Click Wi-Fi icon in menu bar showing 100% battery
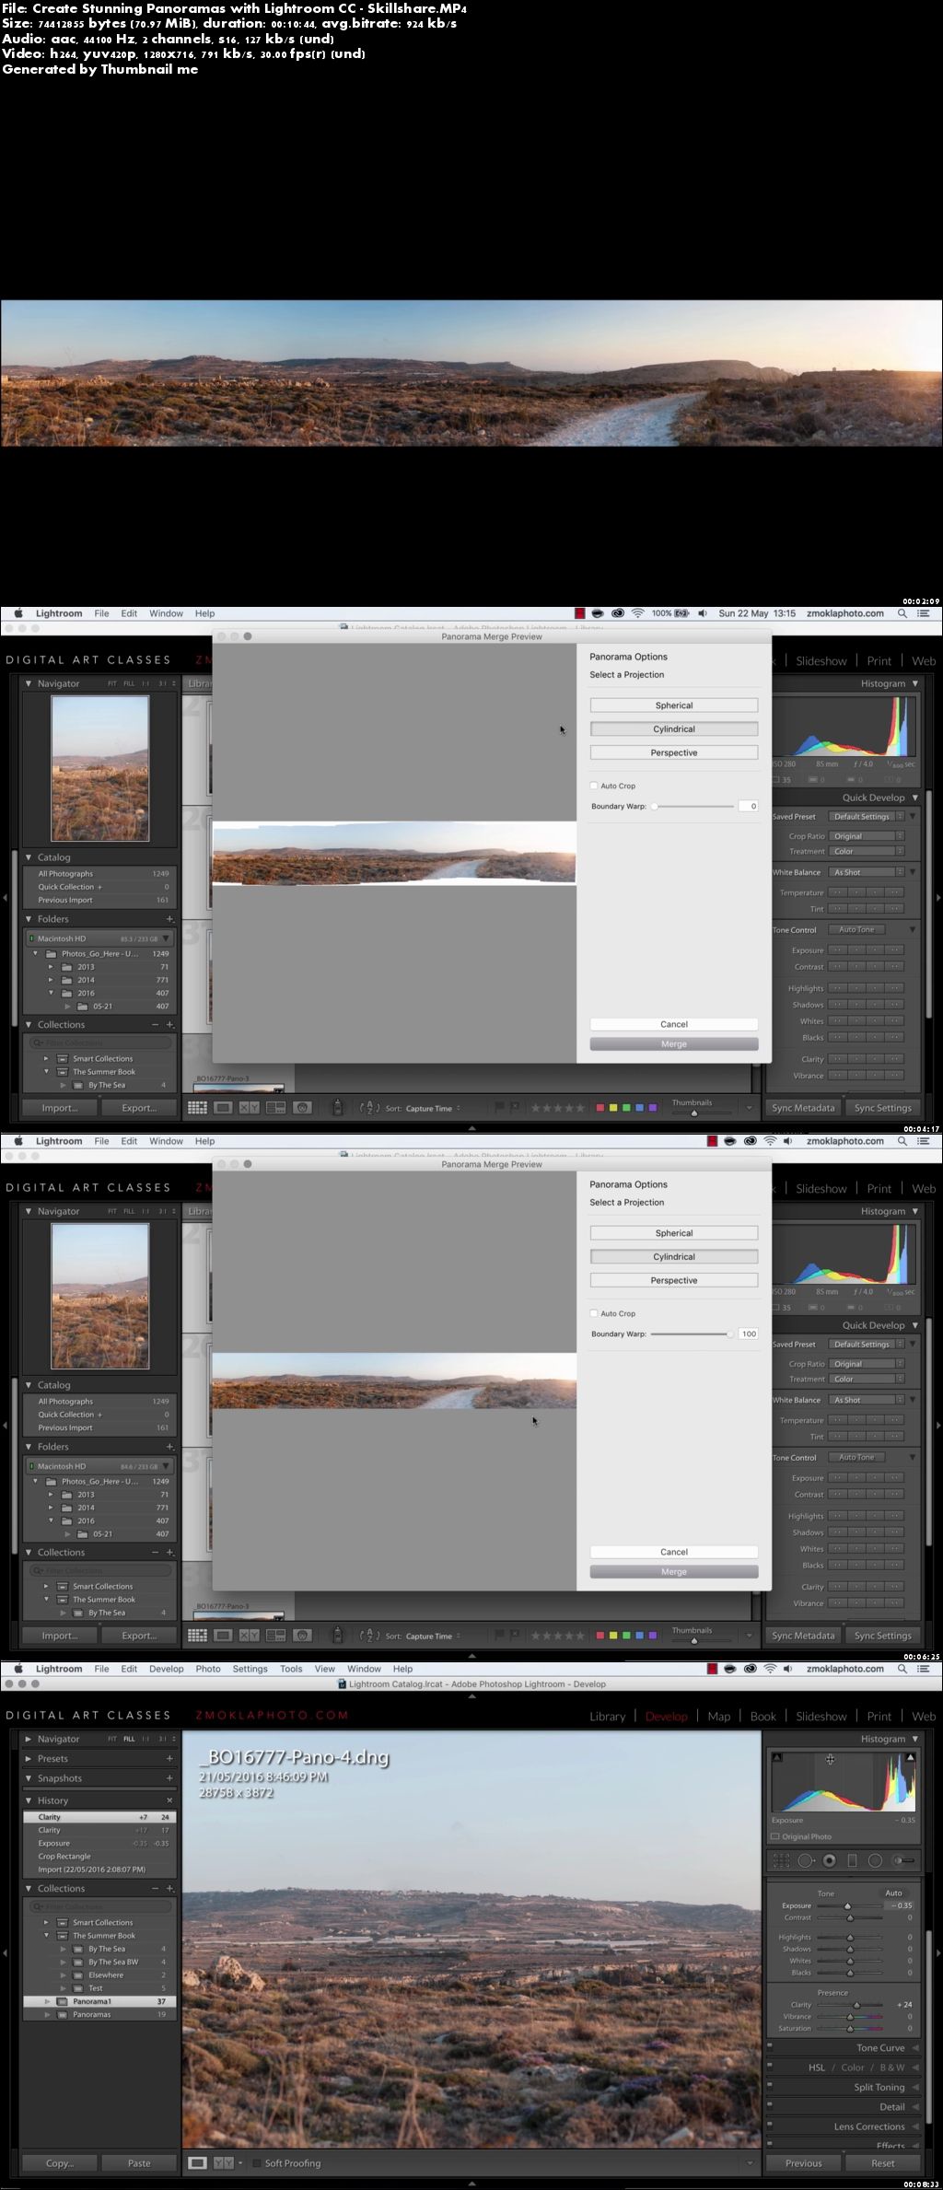This screenshot has height=2190, width=943. coord(637,613)
